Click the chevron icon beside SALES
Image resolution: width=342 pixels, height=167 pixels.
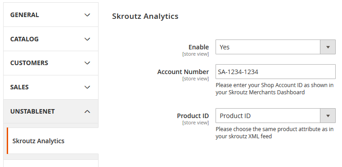(x=87, y=87)
